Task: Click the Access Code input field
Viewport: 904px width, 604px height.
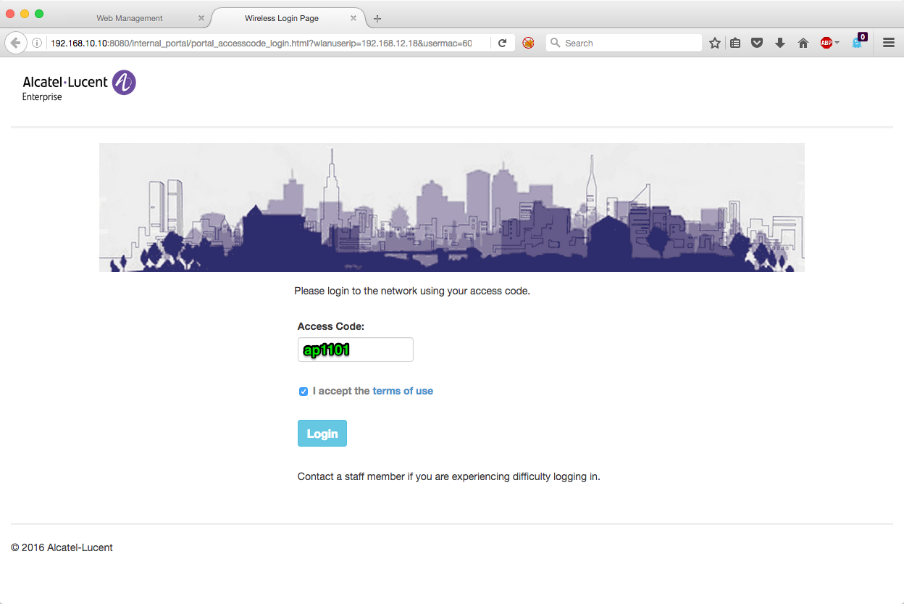Action: [355, 349]
